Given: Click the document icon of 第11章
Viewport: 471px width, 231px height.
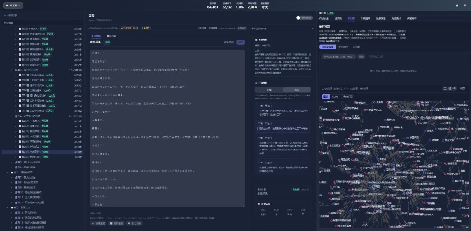Looking at the screenshot, I should click(20, 40).
